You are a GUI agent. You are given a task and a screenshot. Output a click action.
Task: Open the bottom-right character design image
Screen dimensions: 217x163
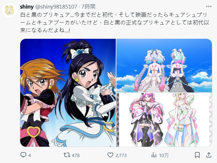click(x=164, y=120)
